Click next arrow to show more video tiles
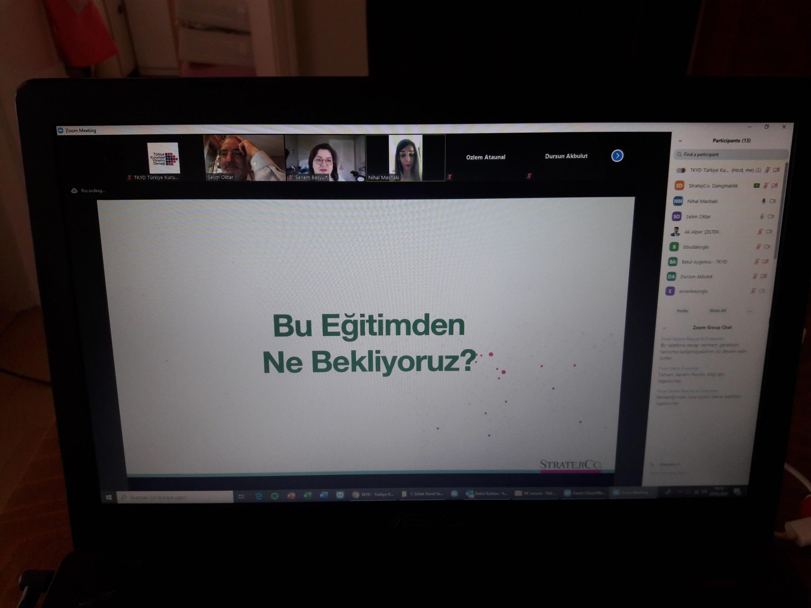The width and height of the screenshot is (811, 608). click(617, 156)
